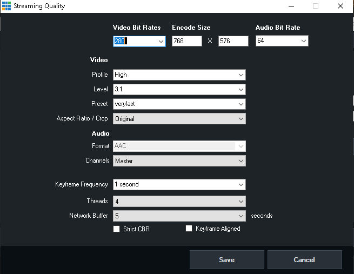354x274 pixels.
Task: Expand the Audio Bit Rate dropdown
Action: click(x=303, y=41)
